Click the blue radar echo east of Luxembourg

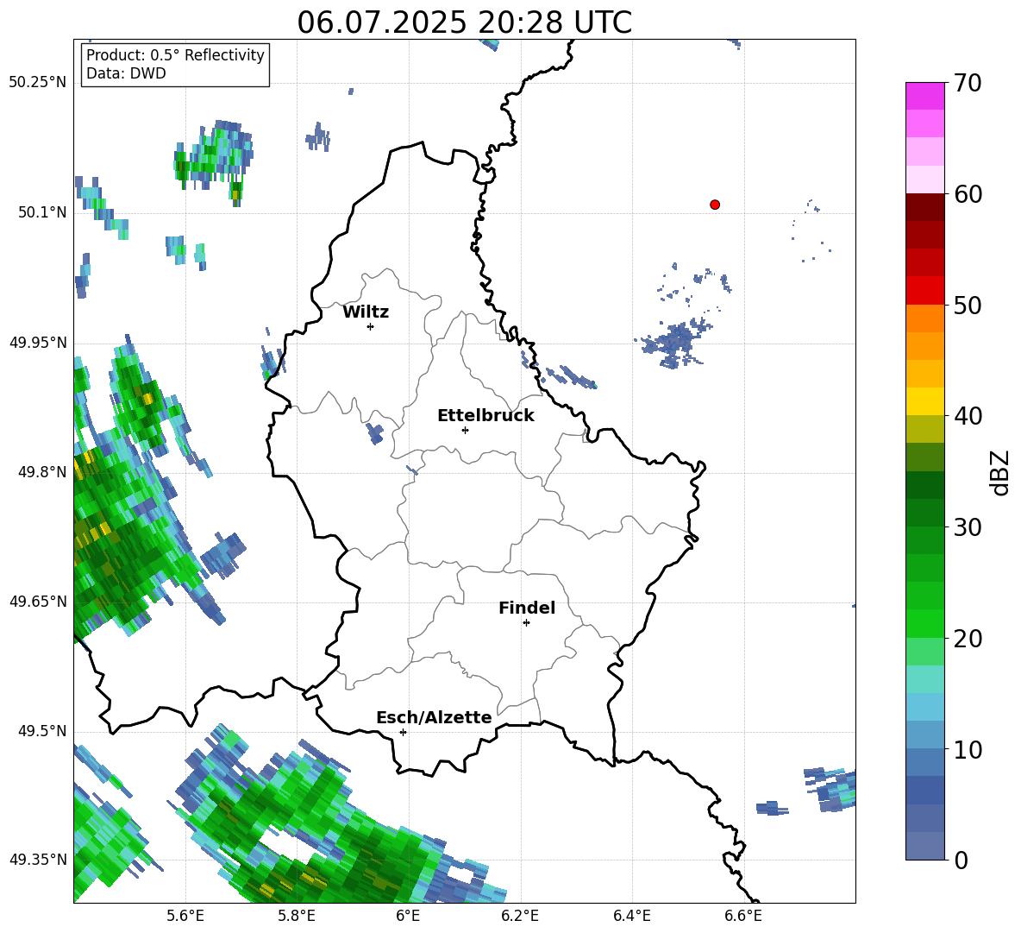pyautogui.click(x=674, y=342)
